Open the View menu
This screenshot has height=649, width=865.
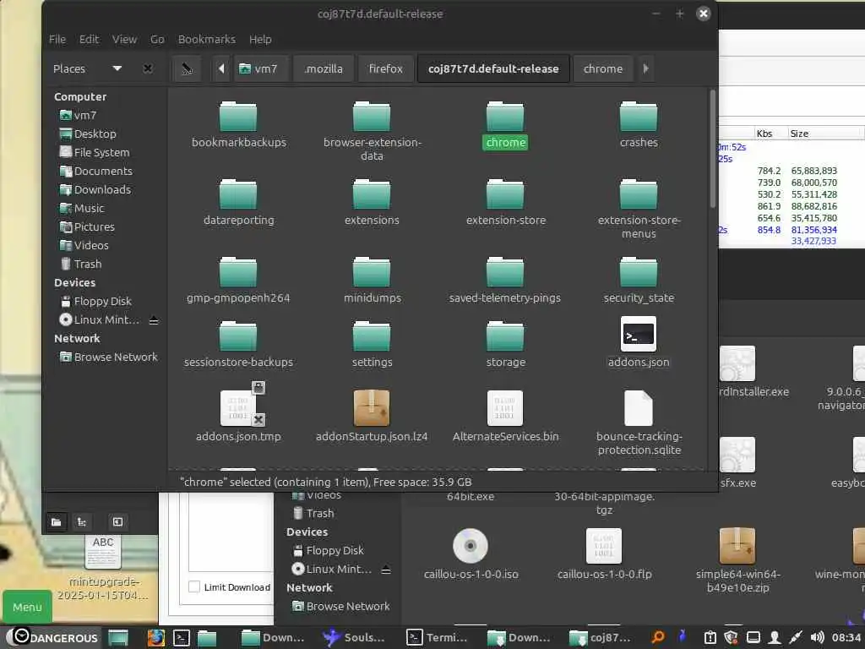point(124,39)
